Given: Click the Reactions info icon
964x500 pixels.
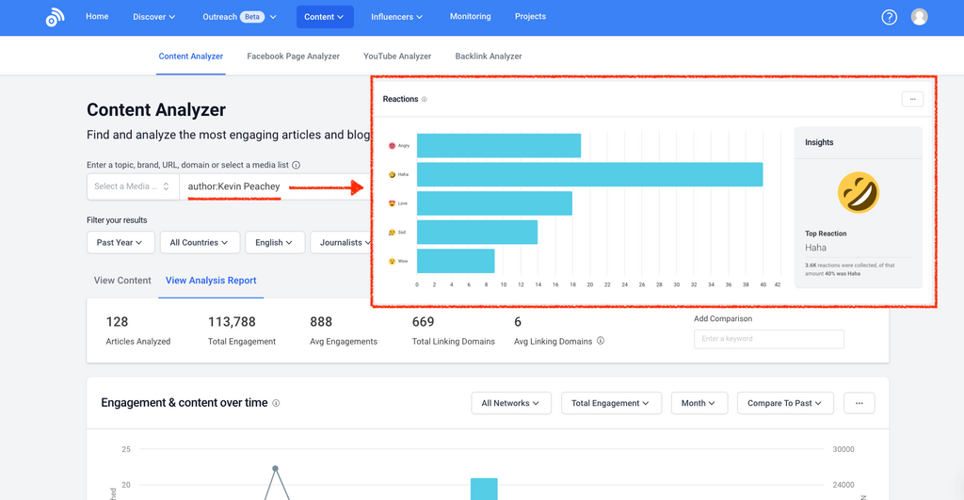Looking at the screenshot, I should point(425,100).
